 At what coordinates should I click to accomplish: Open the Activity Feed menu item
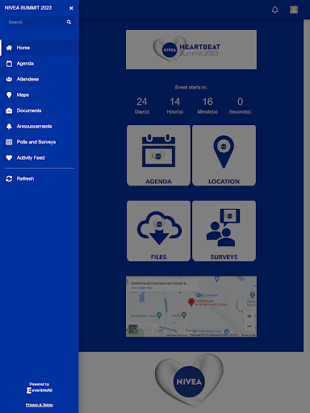point(40,158)
